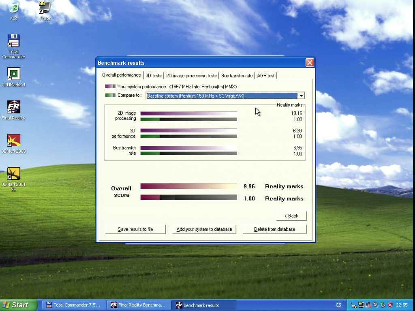Screen dimensions: 415x311
Task: Click the 18.16 reality marks value
Action: pyautogui.click(x=296, y=113)
